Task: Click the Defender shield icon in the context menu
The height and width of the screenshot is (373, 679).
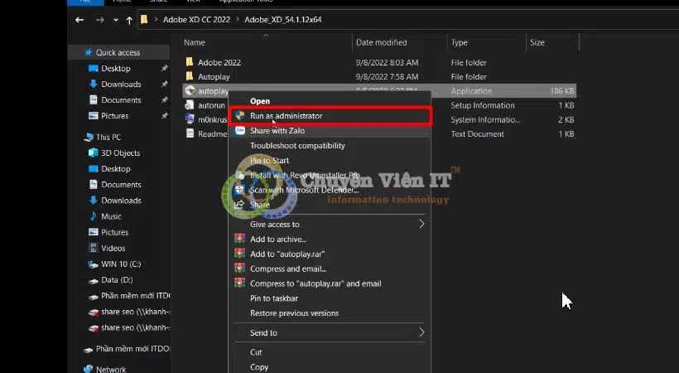Action: [x=240, y=190]
